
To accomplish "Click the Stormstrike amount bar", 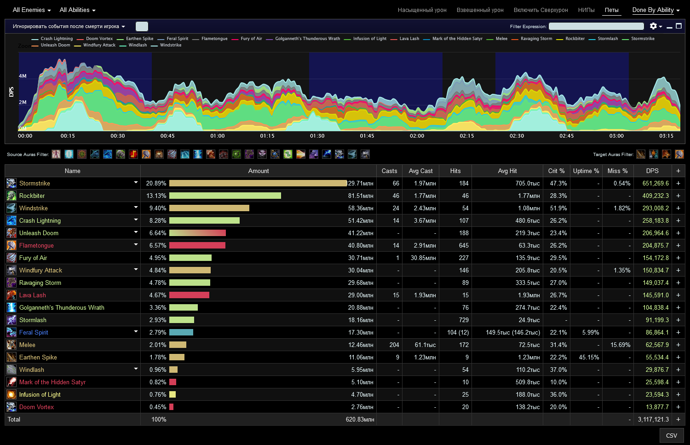I will 258,183.
